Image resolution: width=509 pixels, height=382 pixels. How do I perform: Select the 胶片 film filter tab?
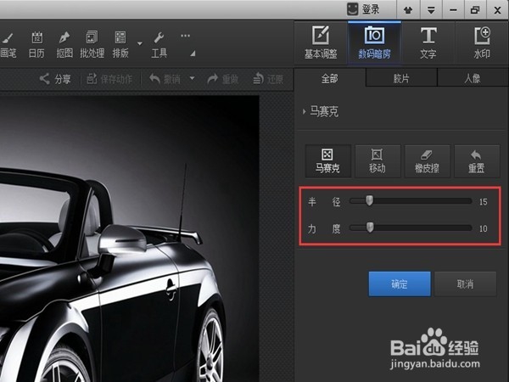pyautogui.click(x=401, y=78)
